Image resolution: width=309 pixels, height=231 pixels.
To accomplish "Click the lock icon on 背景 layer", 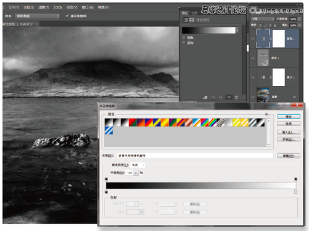I will (x=294, y=97).
